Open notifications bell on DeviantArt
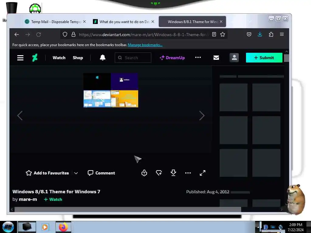Screen dimensions: 311x233 pos(103,58)
